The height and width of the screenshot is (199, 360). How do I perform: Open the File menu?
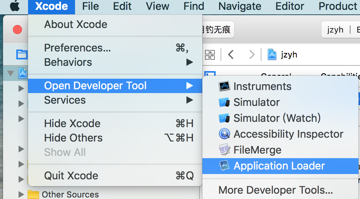coord(90,6)
